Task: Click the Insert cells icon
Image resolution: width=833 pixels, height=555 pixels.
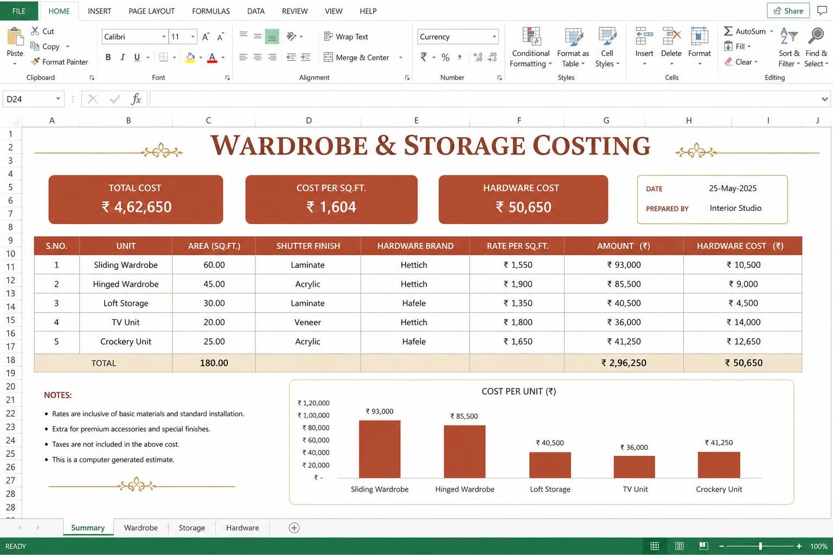Action: 644,37
